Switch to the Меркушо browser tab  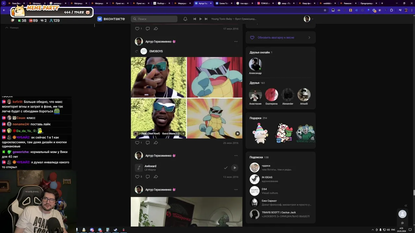(182, 3)
